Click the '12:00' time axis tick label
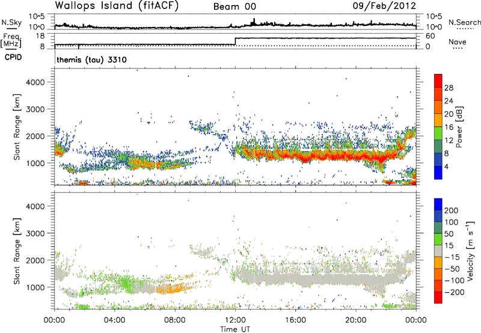 tap(235, 320)
